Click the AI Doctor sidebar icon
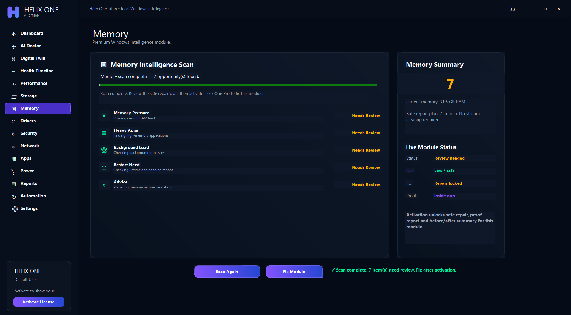The width and height of the screenshot is (571, 315). click(13, 46)
